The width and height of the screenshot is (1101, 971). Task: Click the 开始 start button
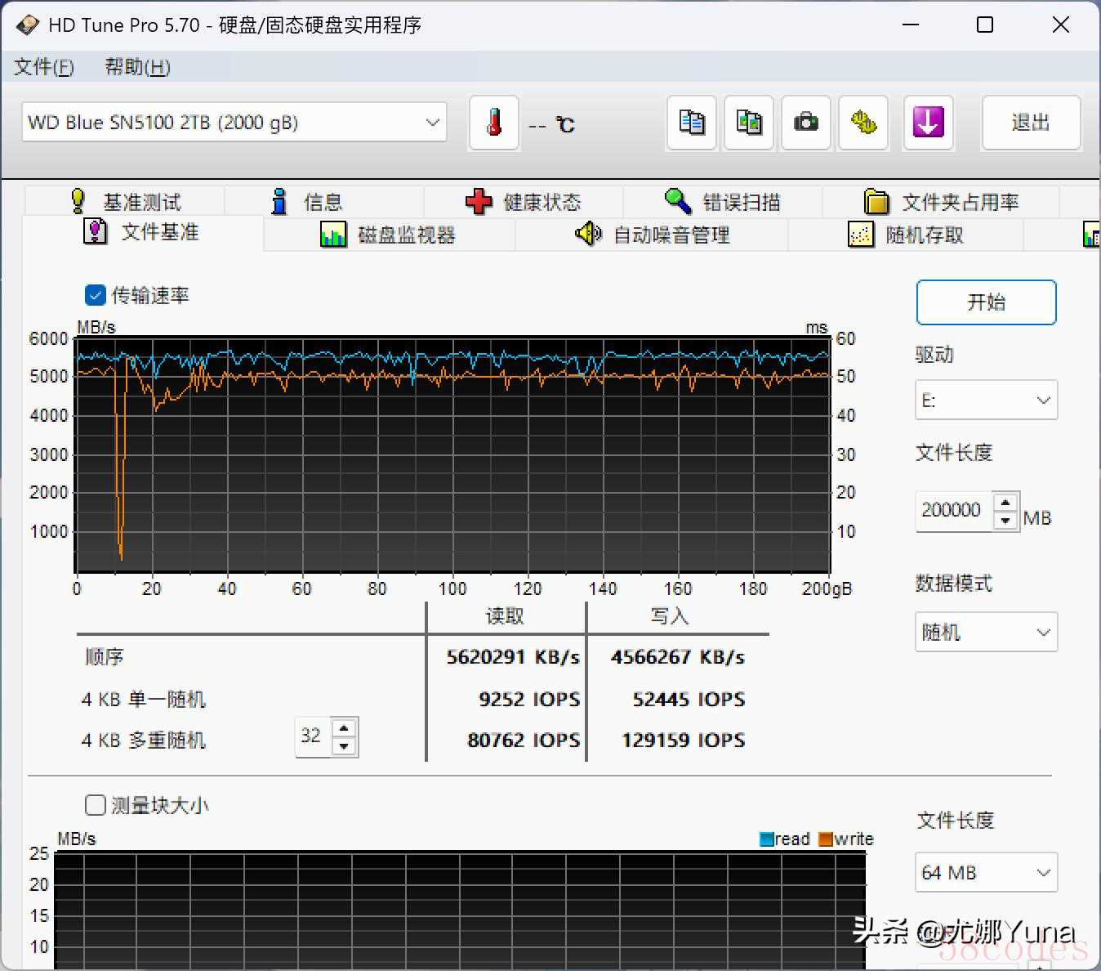[986, 302]
